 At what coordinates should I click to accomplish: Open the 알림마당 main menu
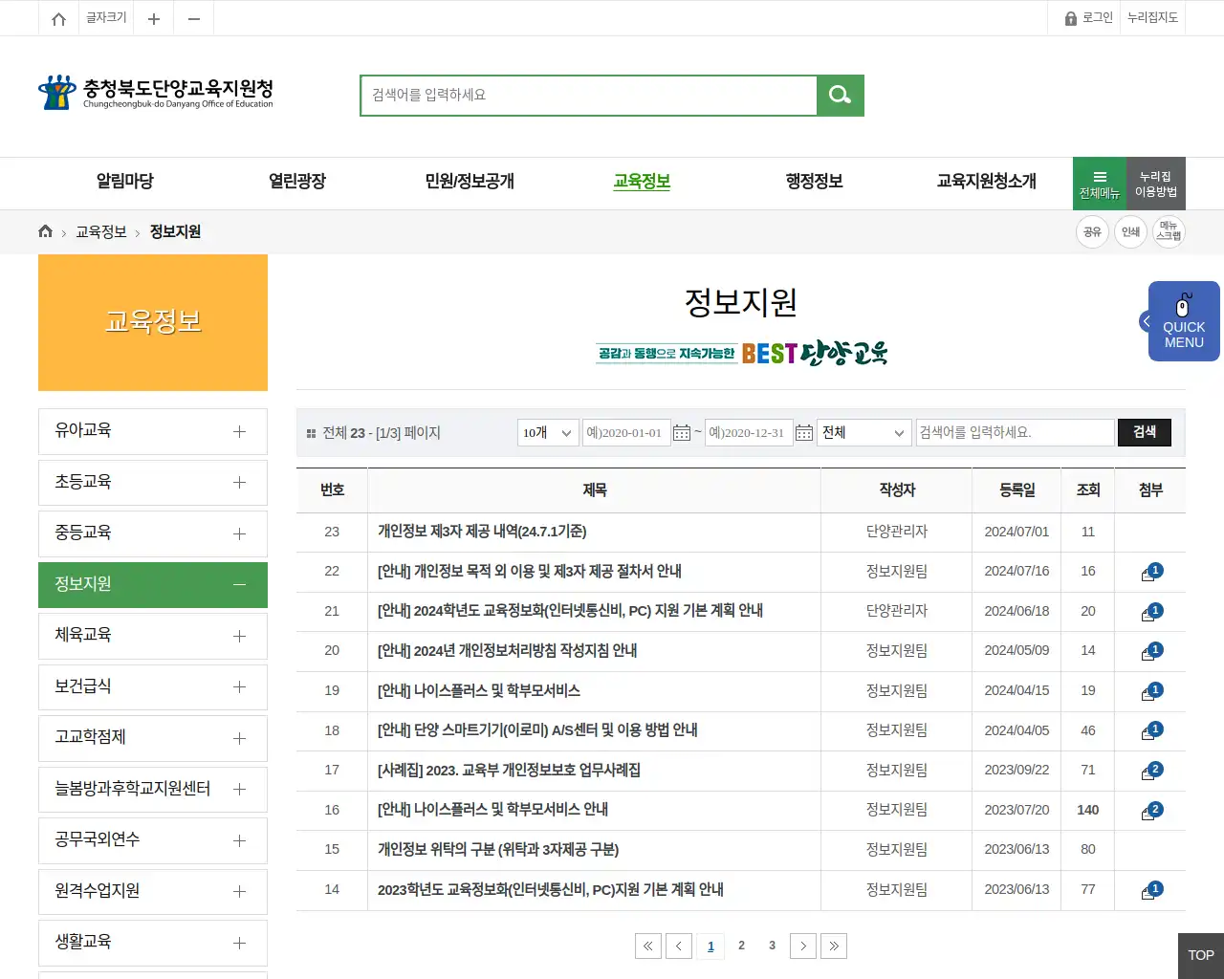coord(124,182)
